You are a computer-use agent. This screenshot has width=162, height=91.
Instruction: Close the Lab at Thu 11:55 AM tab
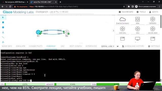point(56,2)
